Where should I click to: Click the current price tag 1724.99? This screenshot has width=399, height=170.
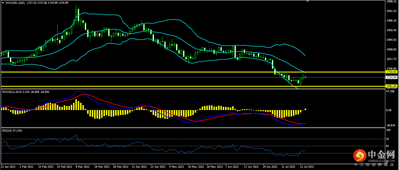(x=391, y=77)
